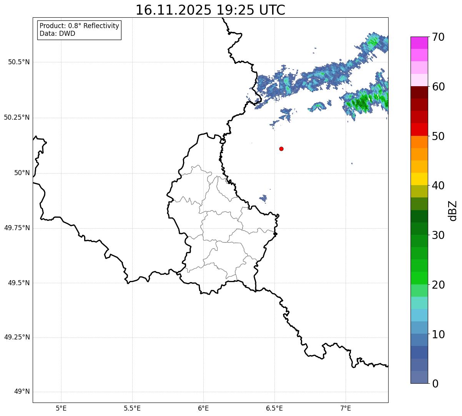This screenshot has width=462, height=416.
Task: Click the title '16.11.2025 19:25 UTC'
Action: coord(210,10)
